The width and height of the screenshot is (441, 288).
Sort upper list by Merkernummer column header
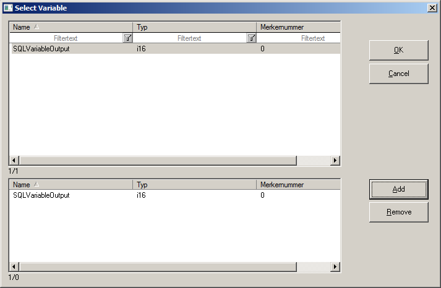tap(298, 27)
